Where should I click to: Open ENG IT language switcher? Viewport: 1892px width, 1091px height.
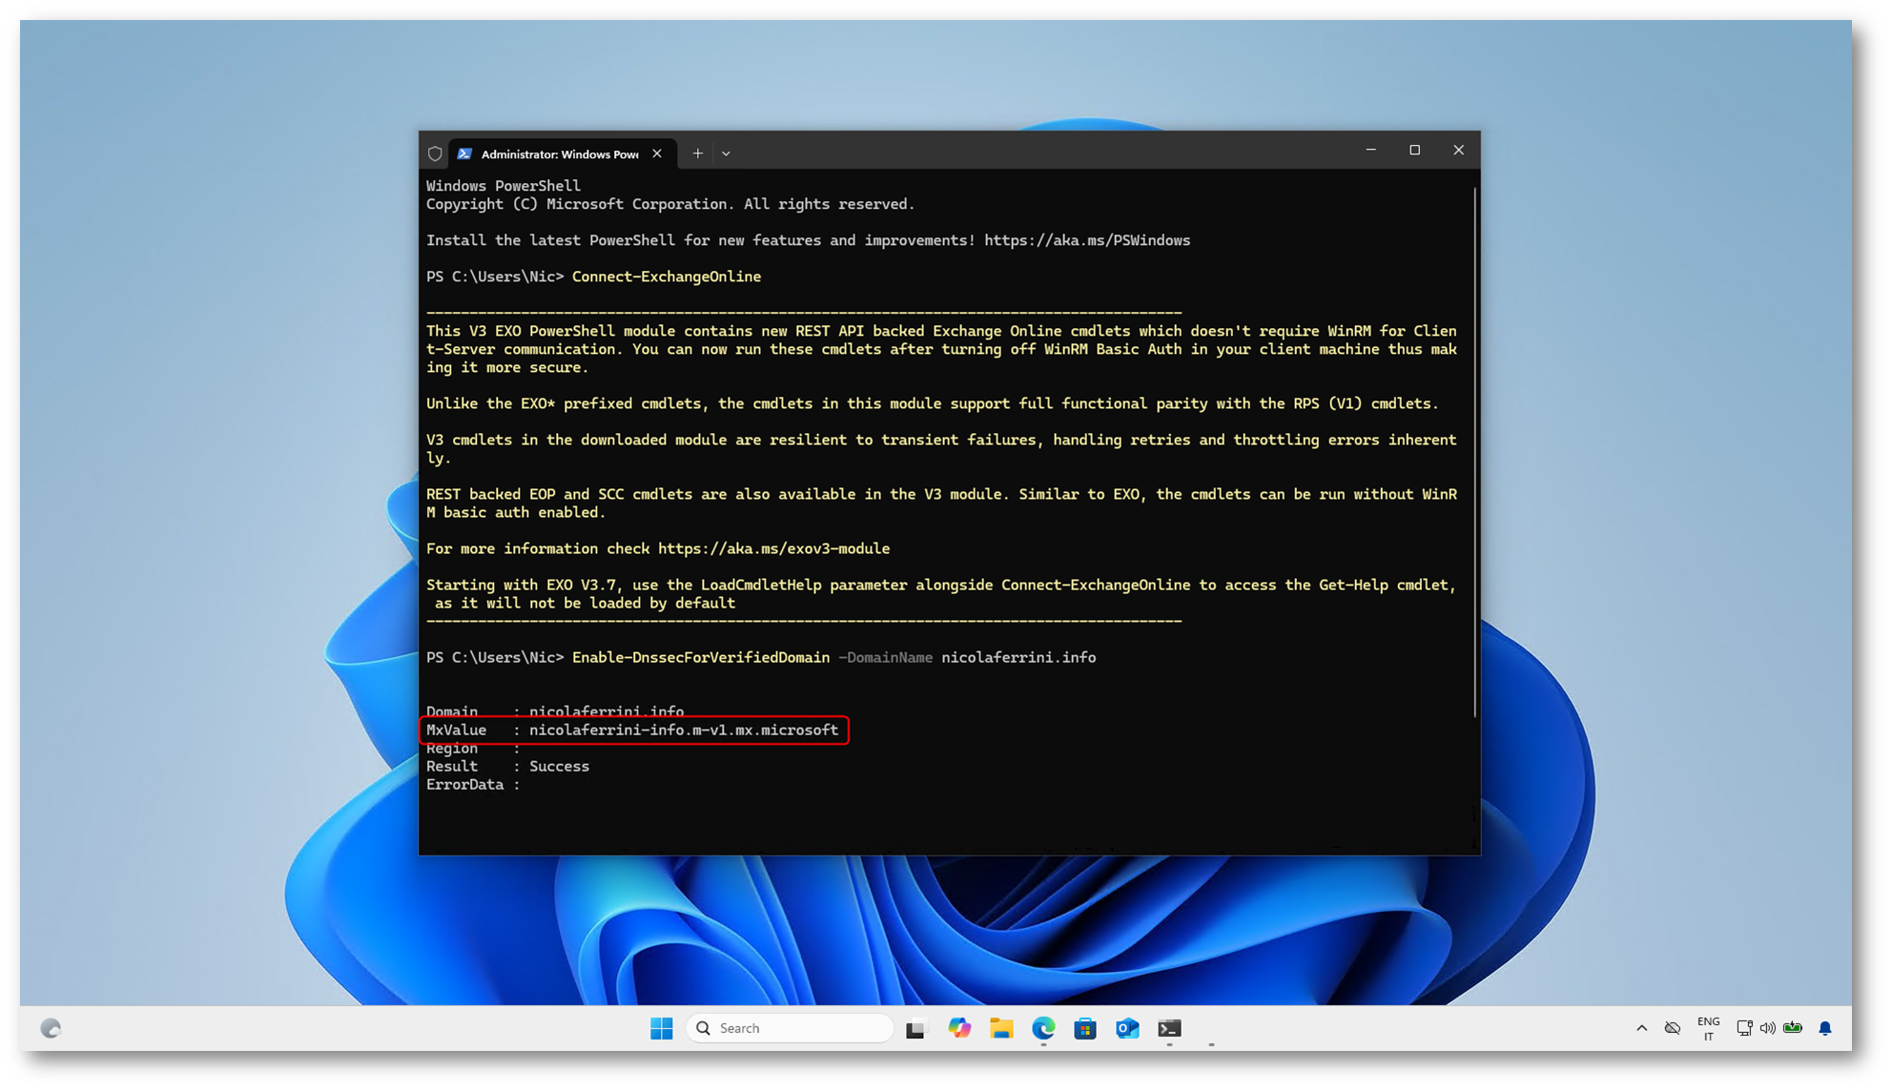click(x=1708, y=1028)
